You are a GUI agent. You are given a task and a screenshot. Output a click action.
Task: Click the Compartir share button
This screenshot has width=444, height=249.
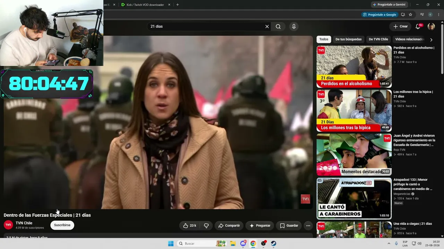(x=229, y=225)
